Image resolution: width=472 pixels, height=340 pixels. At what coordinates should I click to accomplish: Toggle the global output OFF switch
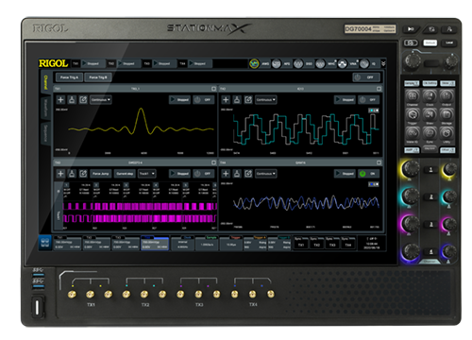[x=366, y=77]
